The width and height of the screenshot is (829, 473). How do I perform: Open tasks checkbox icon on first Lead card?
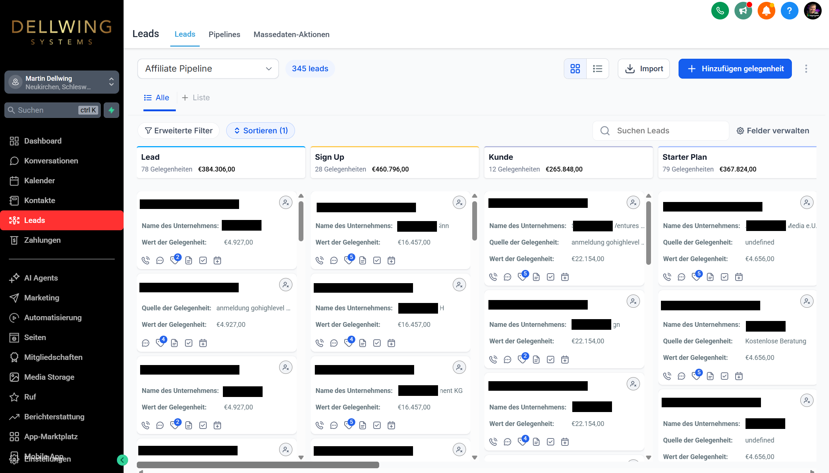(203, 260)
